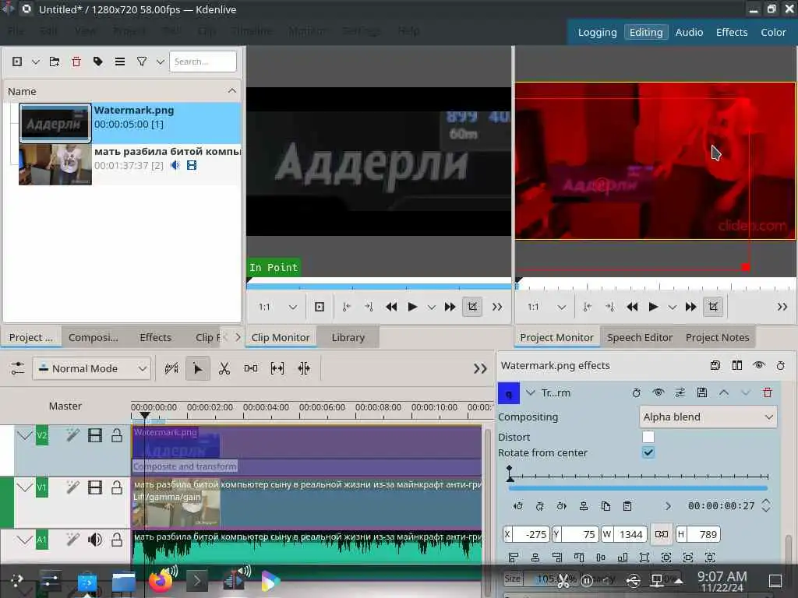Set zone in point in clip monitor
Screen dimensions: 798x598
tap(347, 307)
